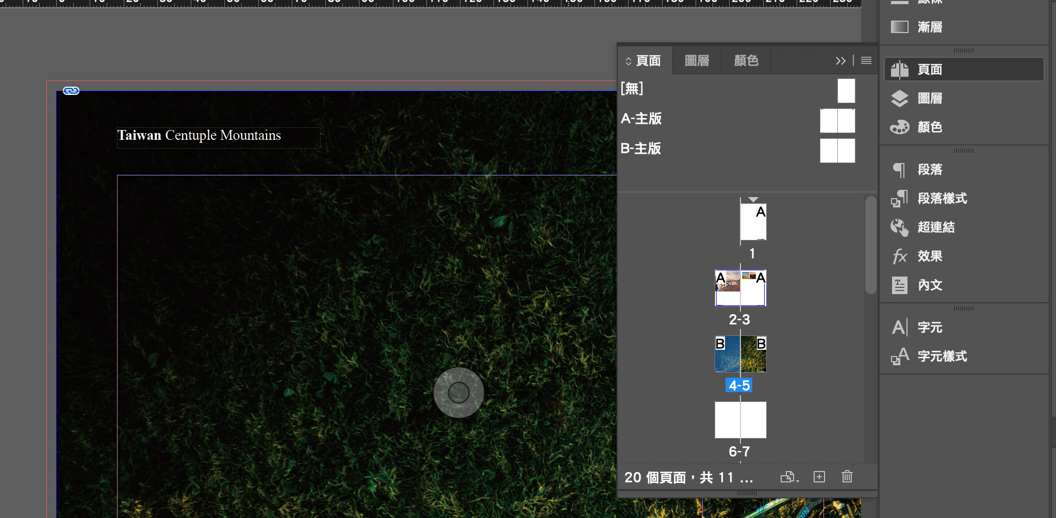1056x518 pixels.
Task: Click the create new page button
Action: [819, 477]
